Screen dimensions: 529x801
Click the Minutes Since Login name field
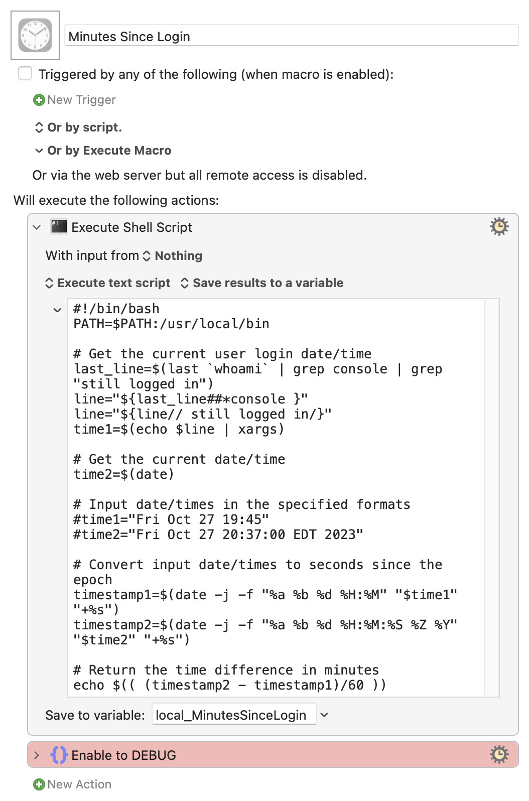(291, 36)
